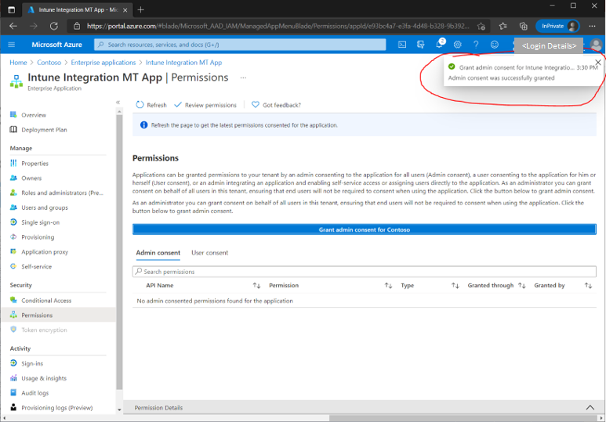The height and width of the screenshot is (422, 606).
Task: Click Refresh in the command bar
Action: (151, 105)
